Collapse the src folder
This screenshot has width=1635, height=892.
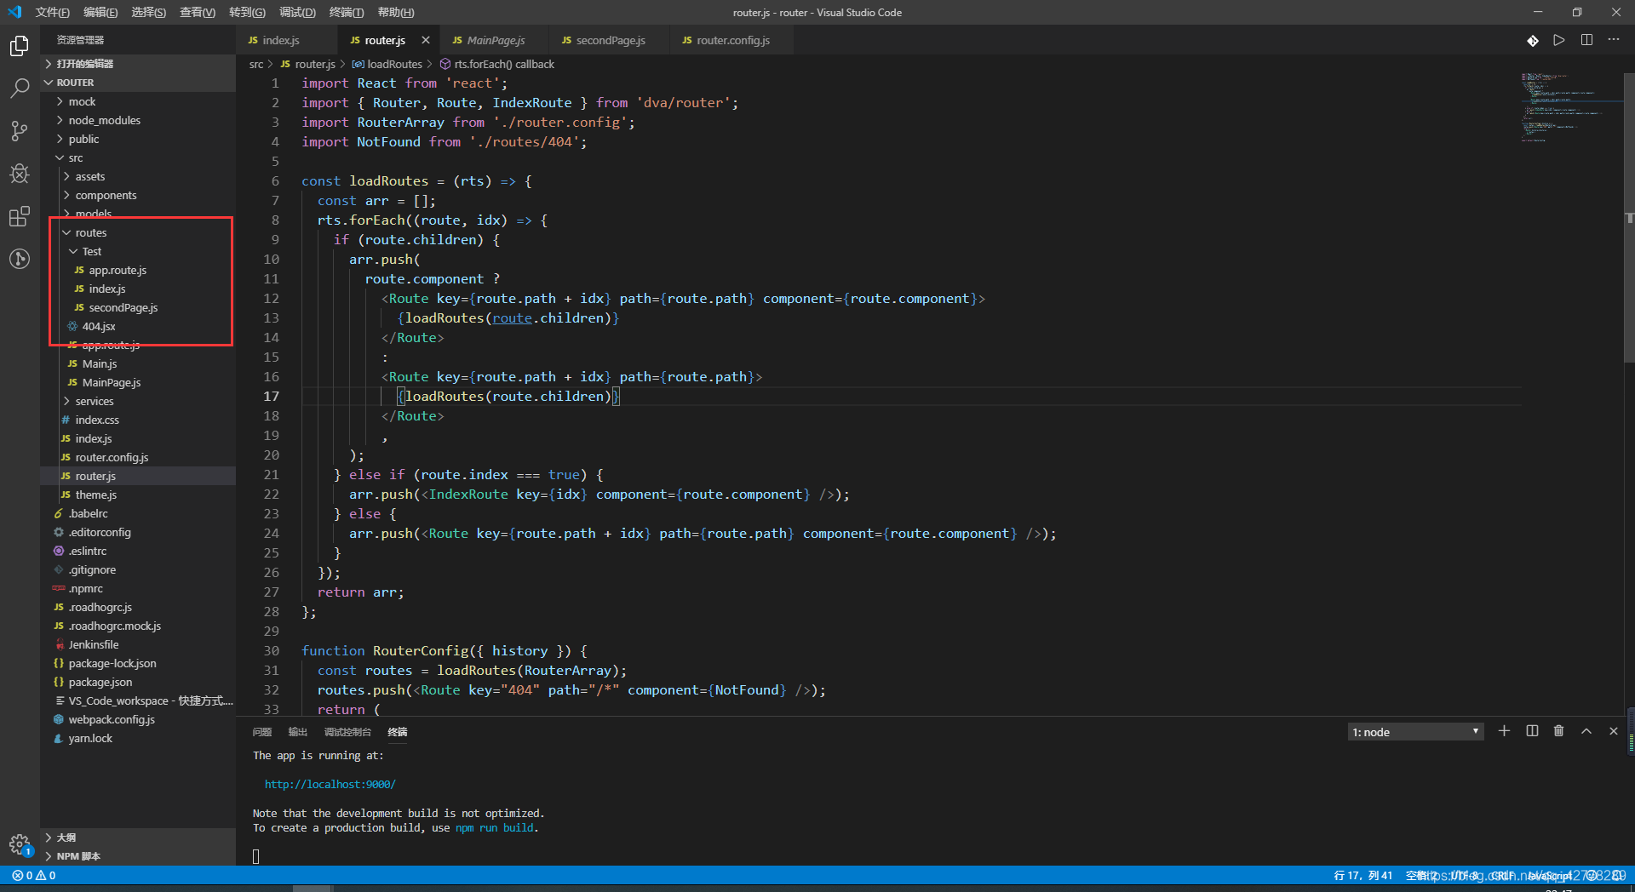pos(140,157)
